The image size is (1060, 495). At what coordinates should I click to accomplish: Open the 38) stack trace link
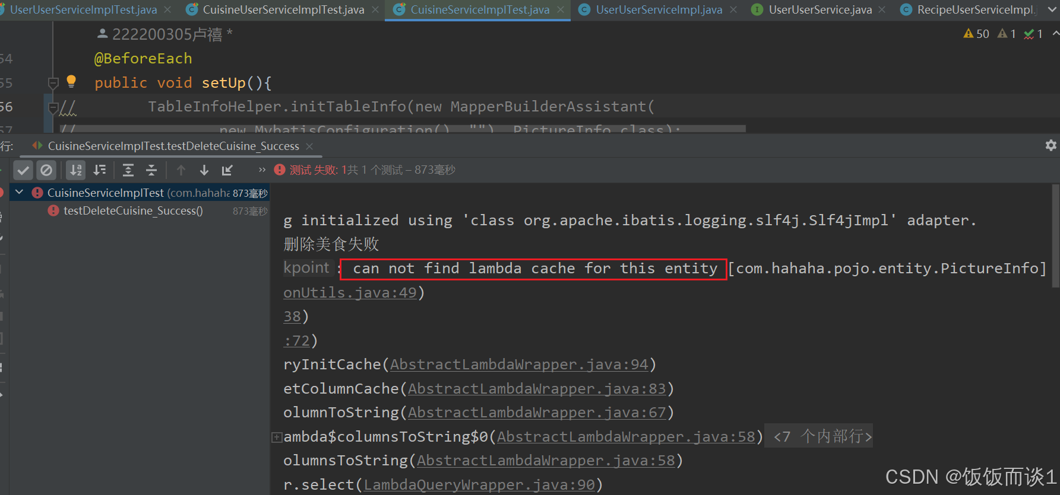coord(292,317)
